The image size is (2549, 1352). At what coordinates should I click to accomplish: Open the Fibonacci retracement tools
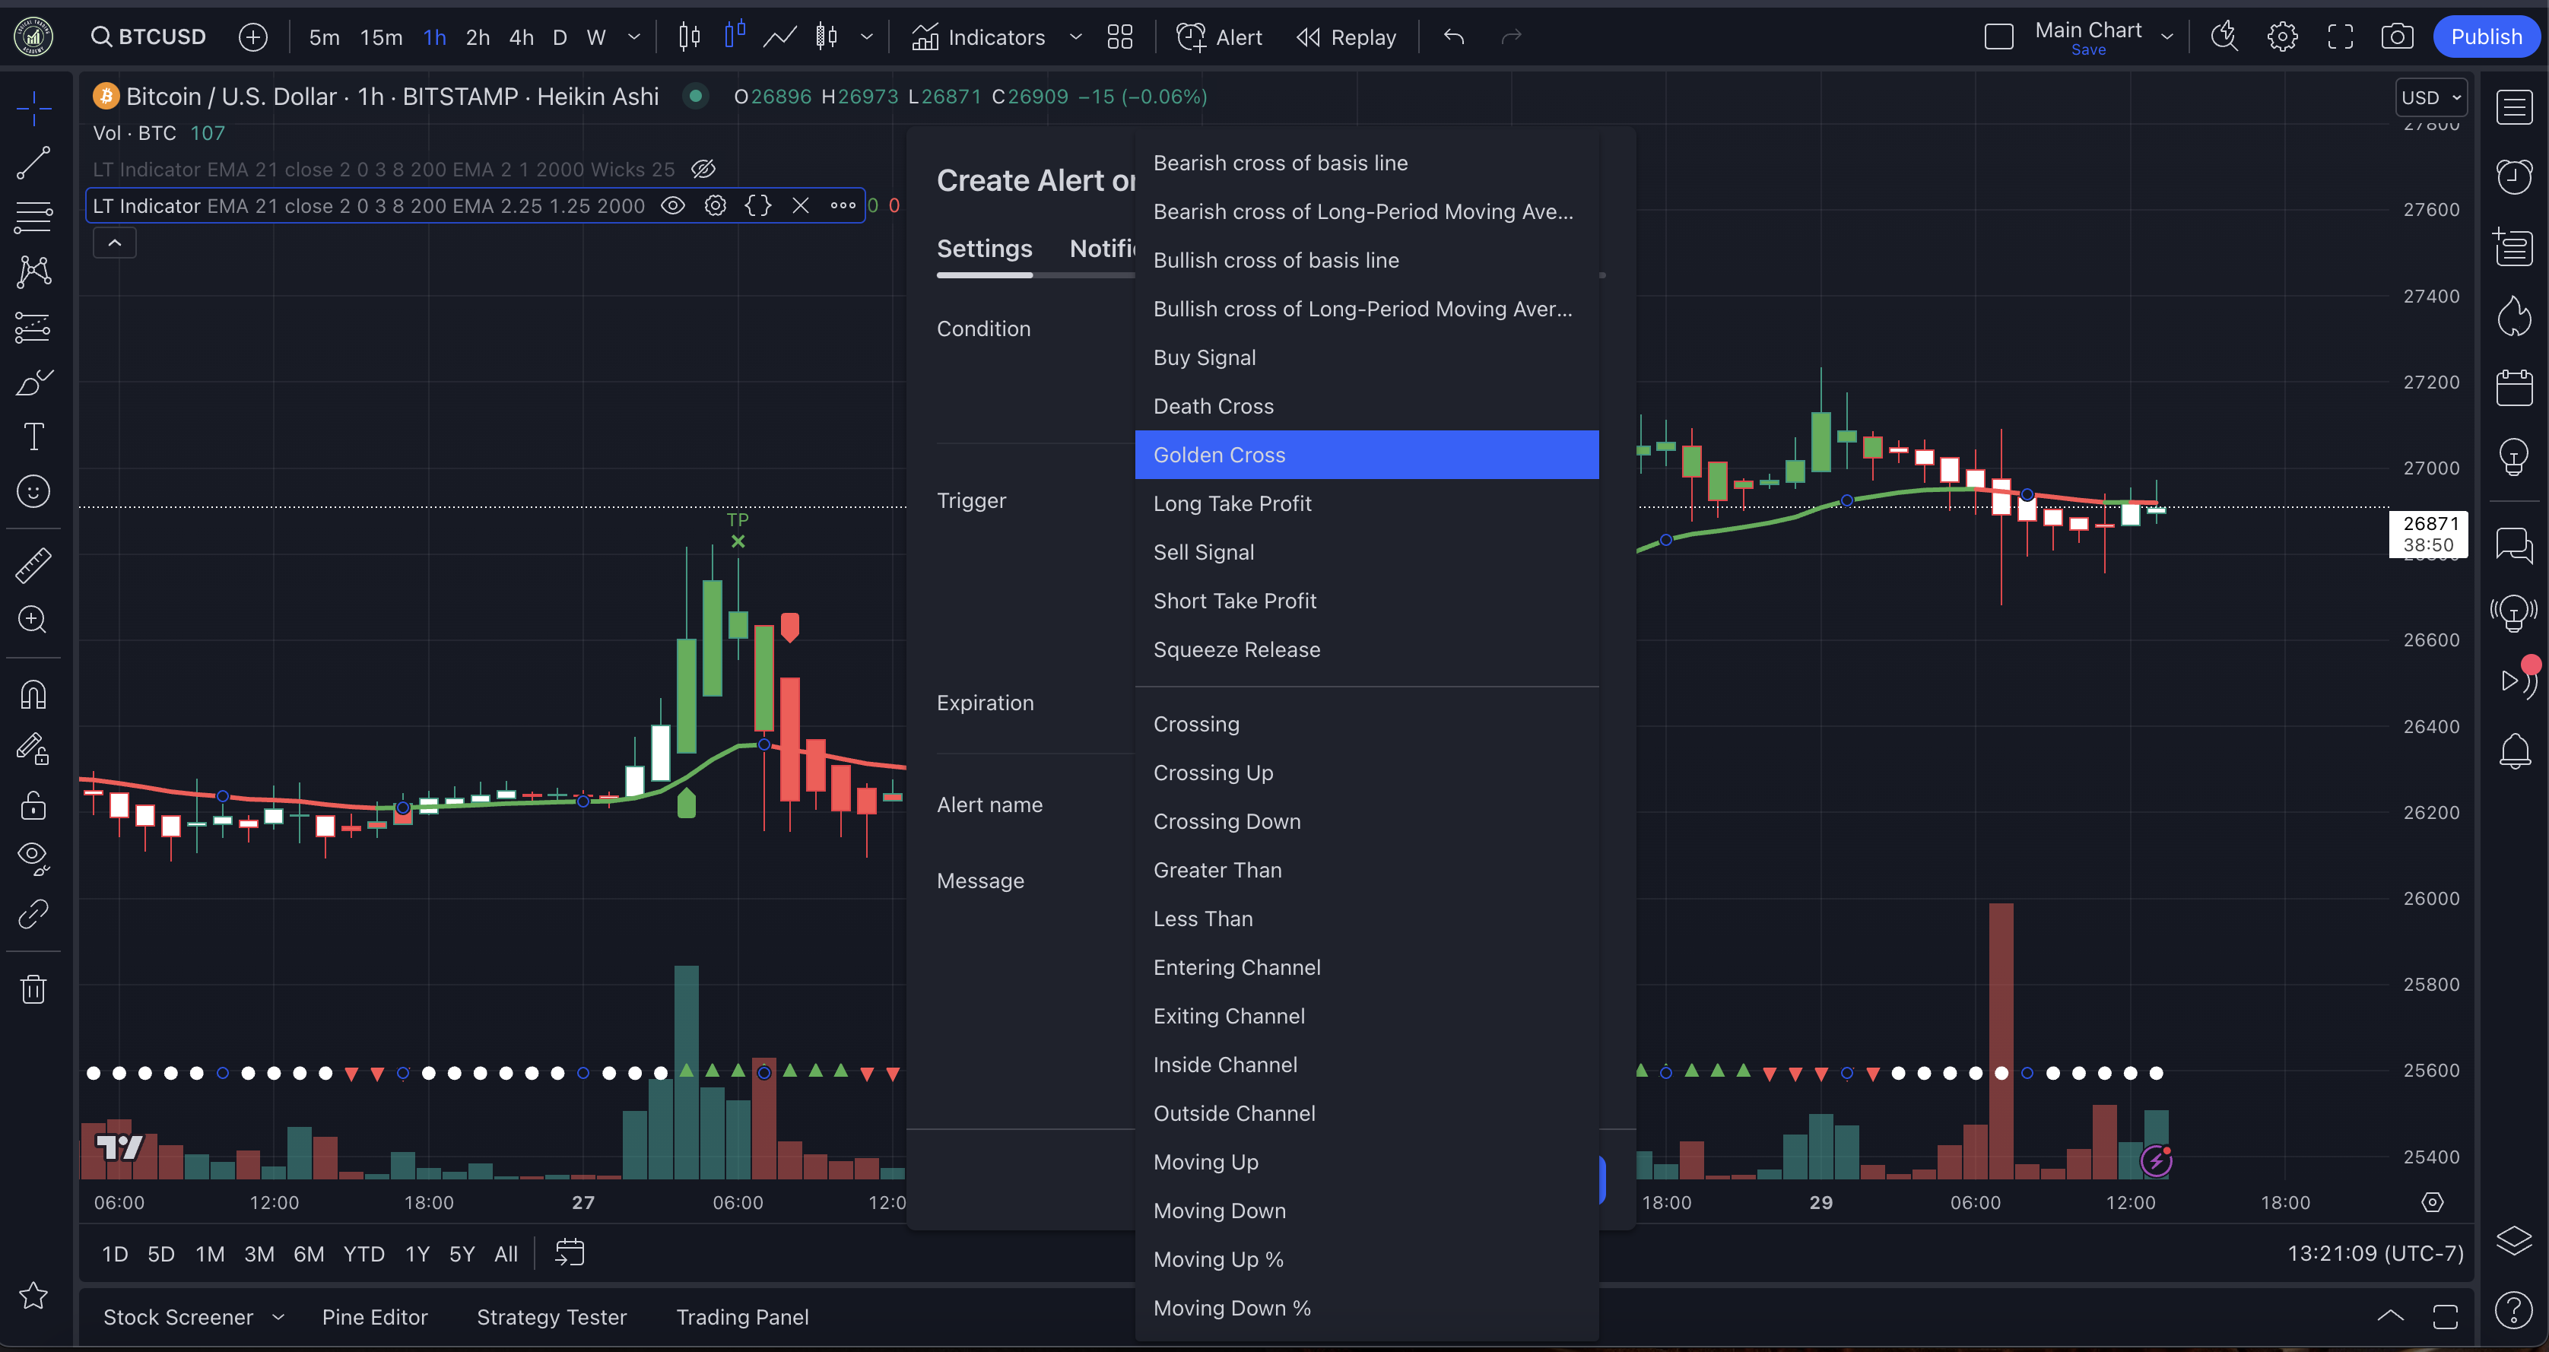pos(33,217)
